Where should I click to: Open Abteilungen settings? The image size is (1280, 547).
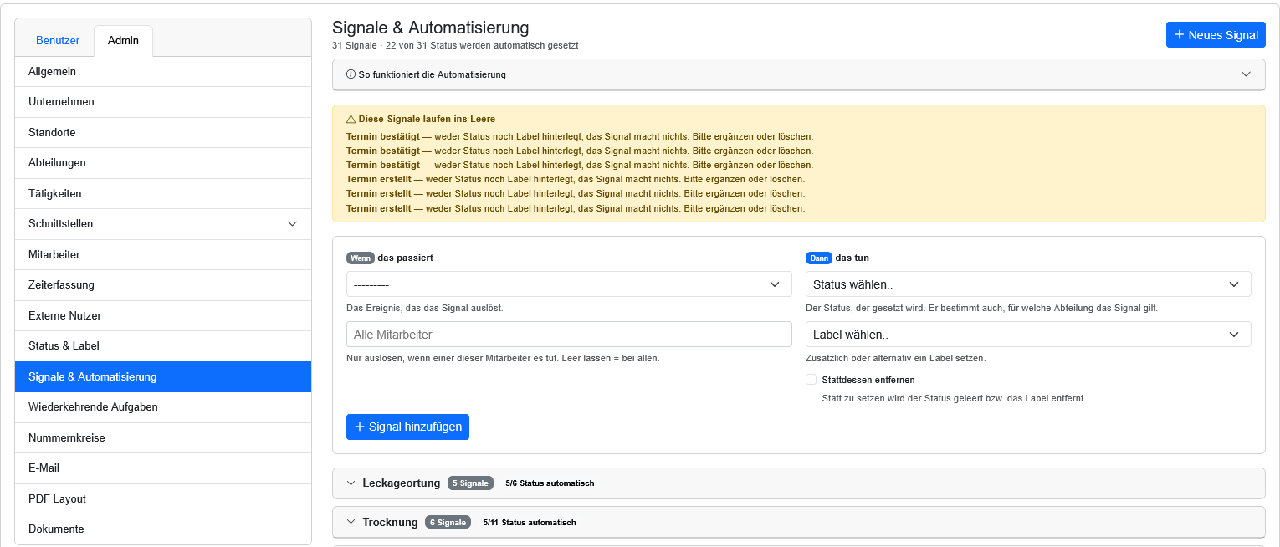click(163, 163)
